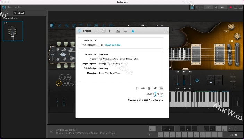The width and height of the screenshot is (244, 139).
Task: Click the Facebook icon in the dialog
Action: 136,88
